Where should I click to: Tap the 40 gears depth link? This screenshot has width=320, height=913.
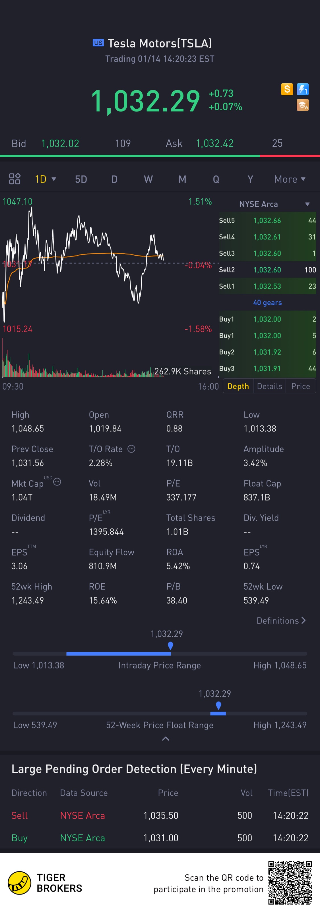(x=267, y=303)
